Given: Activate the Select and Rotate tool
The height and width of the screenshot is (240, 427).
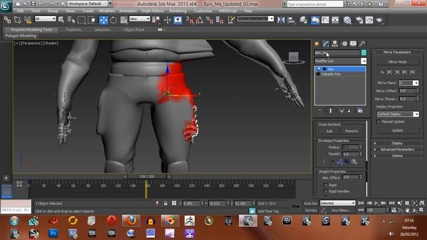Looking at the screenshot, I should [113, 20].
